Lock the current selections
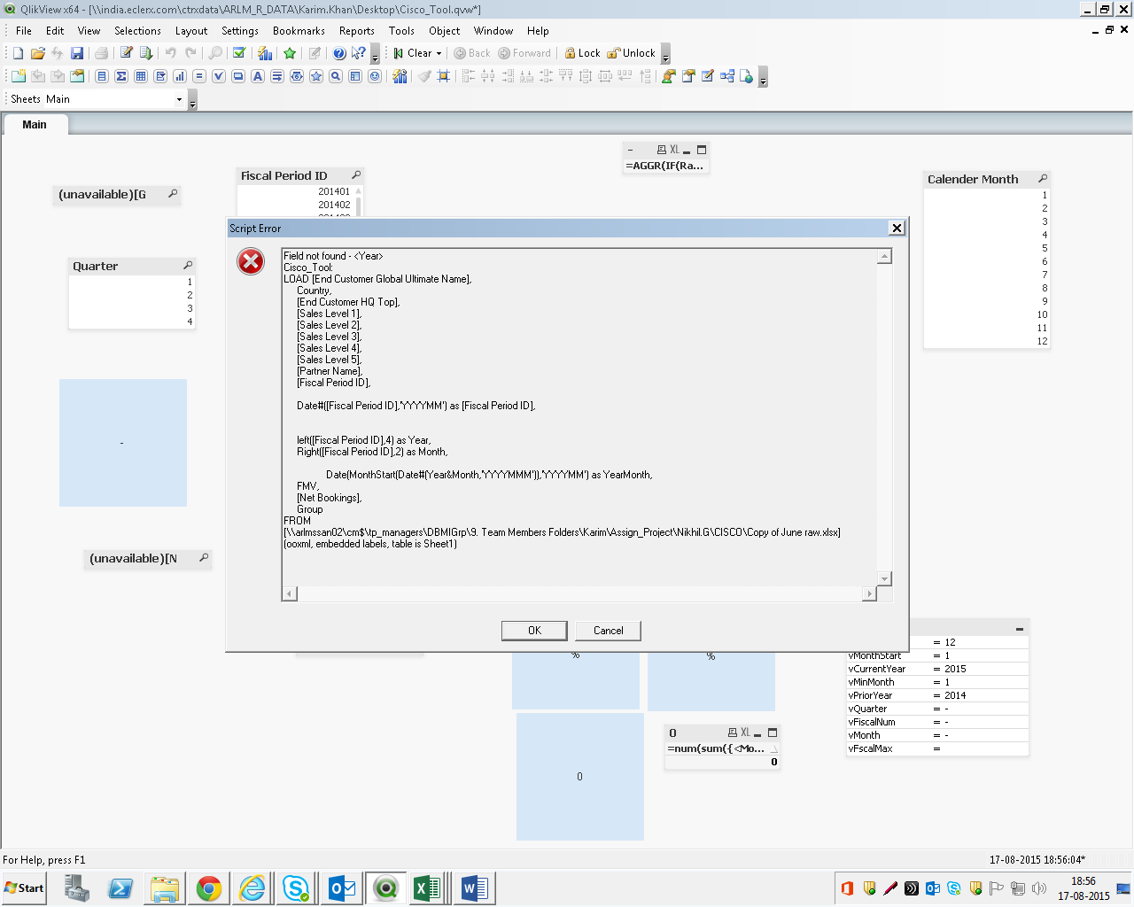Image resolution: width=1134 pixels, height=907 pixels. click(x=583, y=53)
